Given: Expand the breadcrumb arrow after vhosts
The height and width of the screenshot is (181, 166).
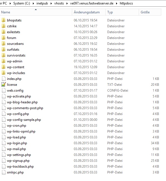Looking at the screenshot, I should 67,3.
